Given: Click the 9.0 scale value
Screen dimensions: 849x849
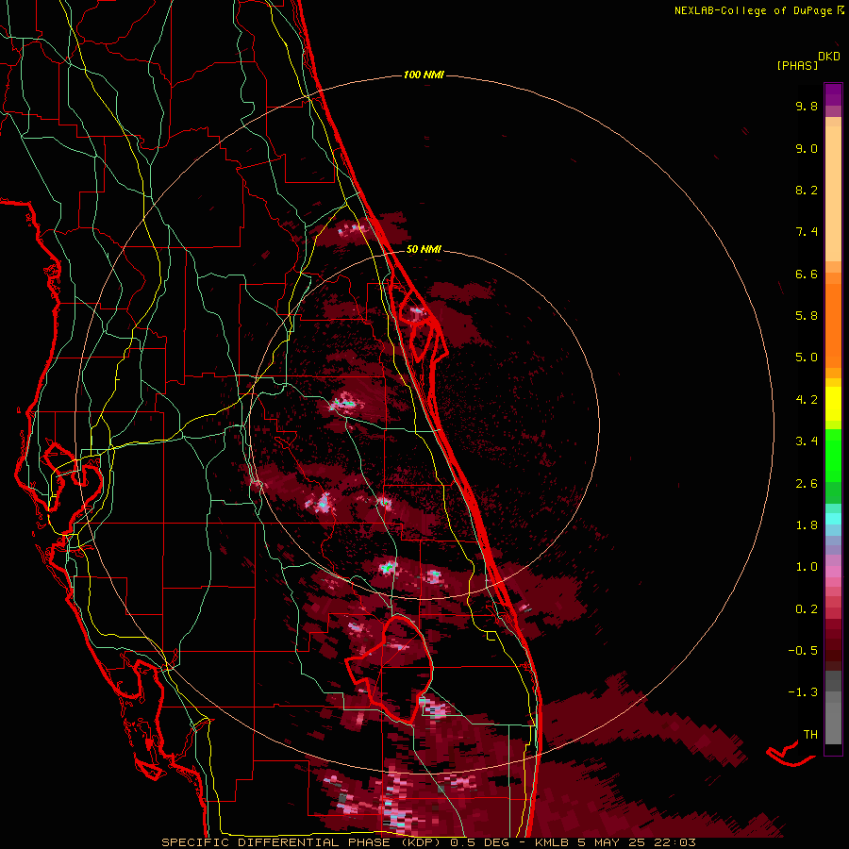Looking at the screenshot, I should 807,148.
